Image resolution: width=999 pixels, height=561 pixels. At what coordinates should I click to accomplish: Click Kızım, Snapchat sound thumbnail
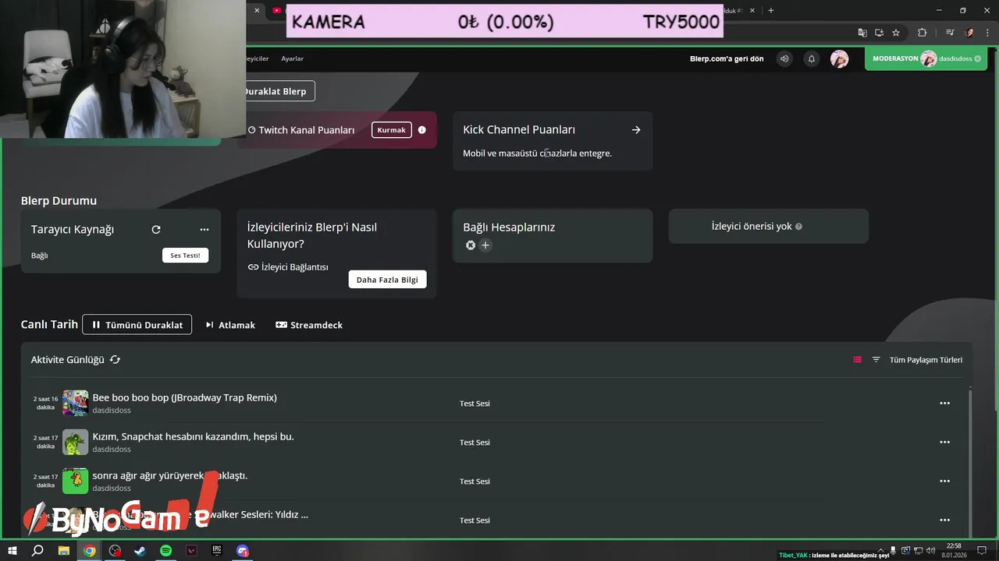pos(76,443)
